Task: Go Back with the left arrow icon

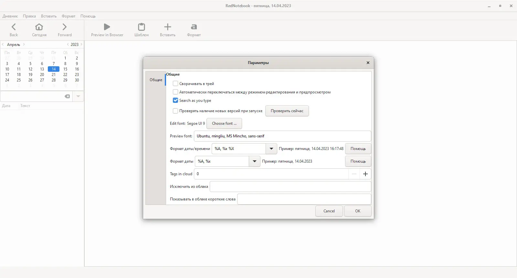Action: (14, 27)
